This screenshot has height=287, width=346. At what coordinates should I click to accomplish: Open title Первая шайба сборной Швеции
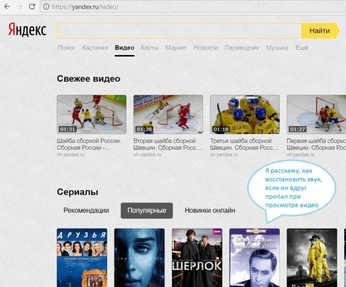(317, 144)
